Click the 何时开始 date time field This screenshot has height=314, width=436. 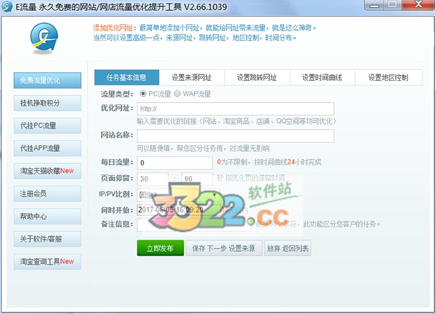tap(178, 210)
